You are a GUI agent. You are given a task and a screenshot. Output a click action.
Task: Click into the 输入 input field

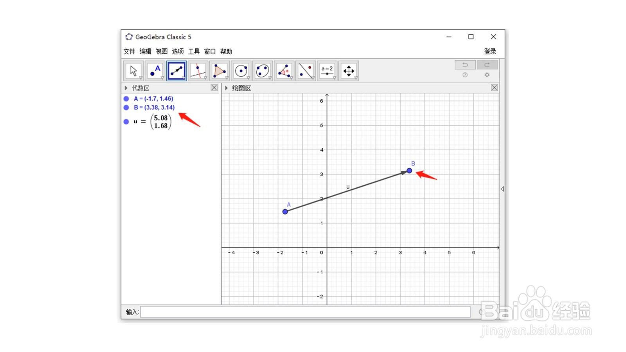(305, 312)
